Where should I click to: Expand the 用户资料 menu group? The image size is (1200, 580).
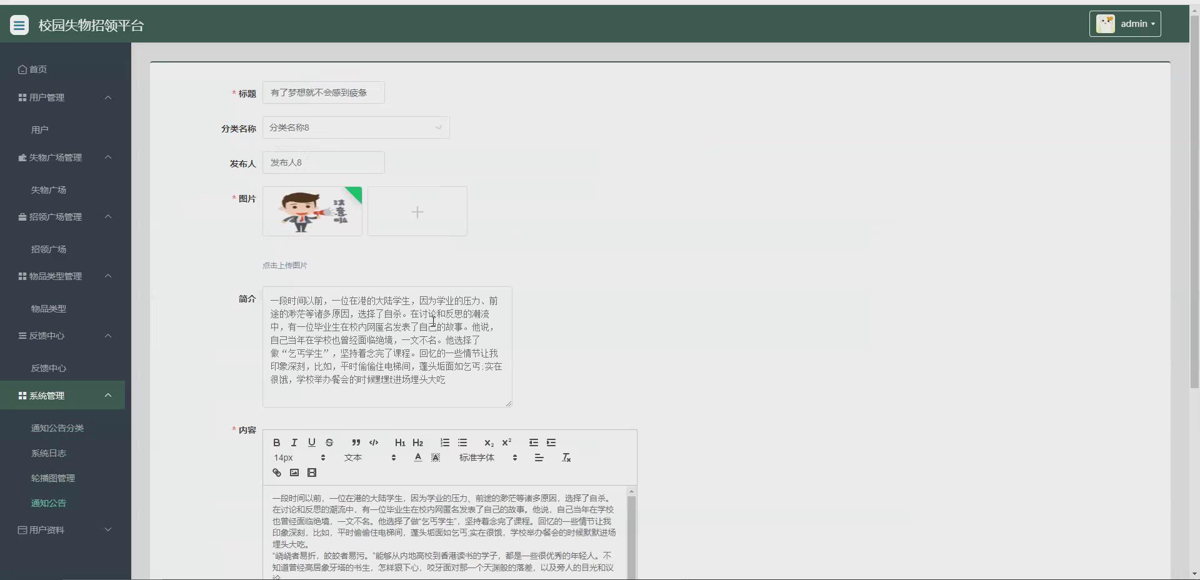[62, 530]
